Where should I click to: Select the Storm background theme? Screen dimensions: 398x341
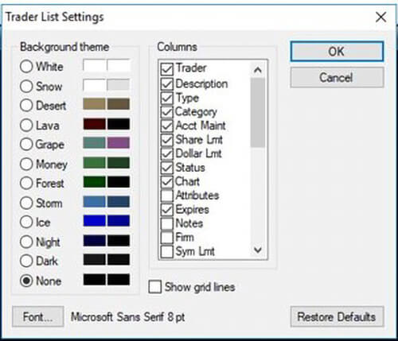coord(26,203)
